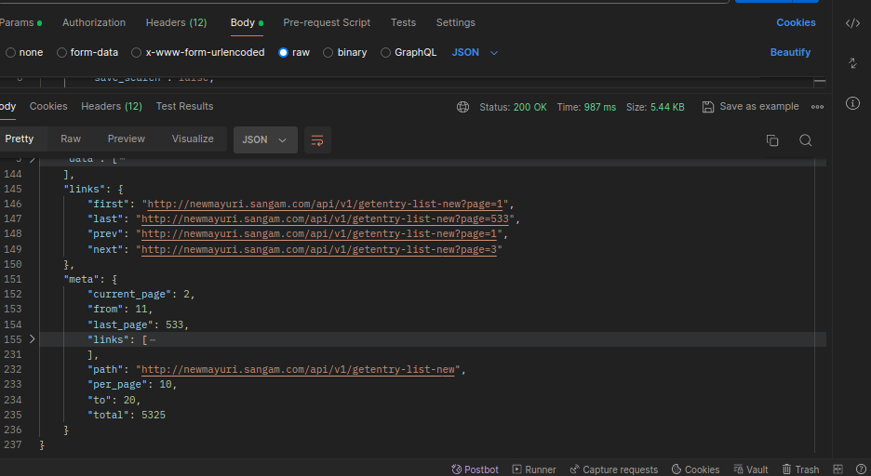Image resolution: width=871 pixels, height=476 pixels.
Task: Open the request body JSON type dropdown
Action: pyautogui.click(x=475, y=53)
